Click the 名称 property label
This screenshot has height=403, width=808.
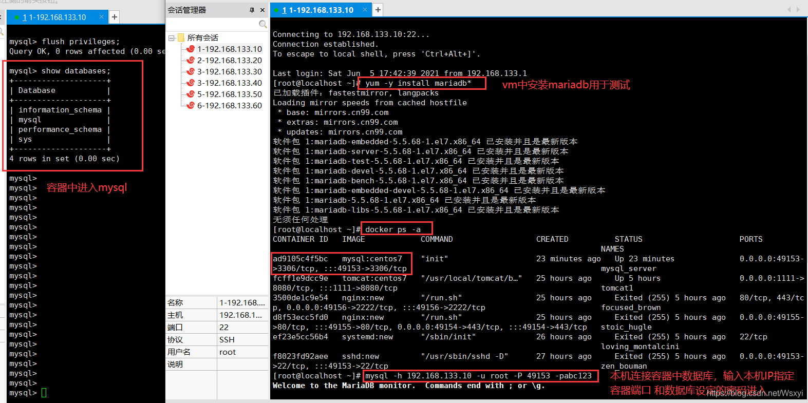click(175, 302)
